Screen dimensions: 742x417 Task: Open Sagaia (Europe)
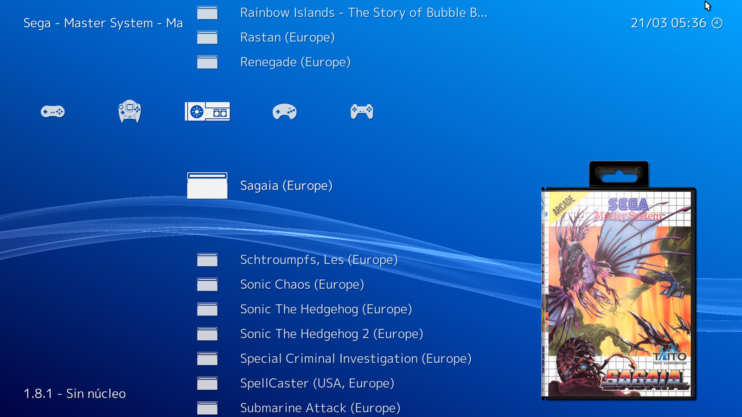point(286,185)
